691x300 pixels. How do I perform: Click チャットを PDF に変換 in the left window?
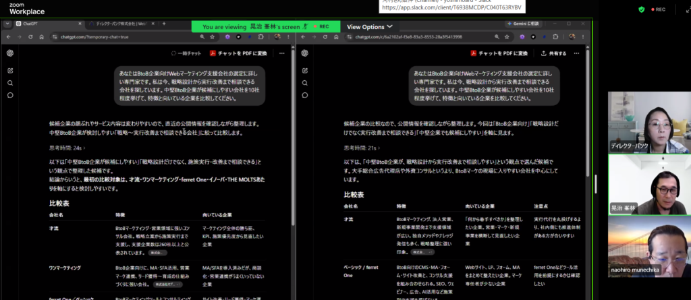[238, 53]
